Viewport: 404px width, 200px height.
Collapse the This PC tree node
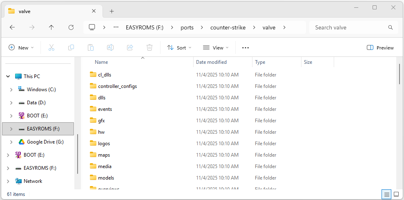coord(8,76)
